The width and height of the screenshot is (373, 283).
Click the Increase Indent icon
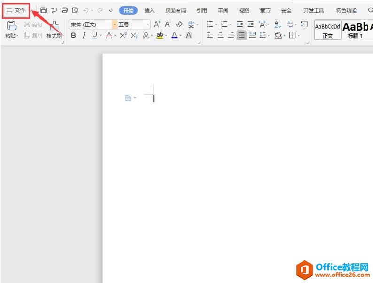point(250,24)
